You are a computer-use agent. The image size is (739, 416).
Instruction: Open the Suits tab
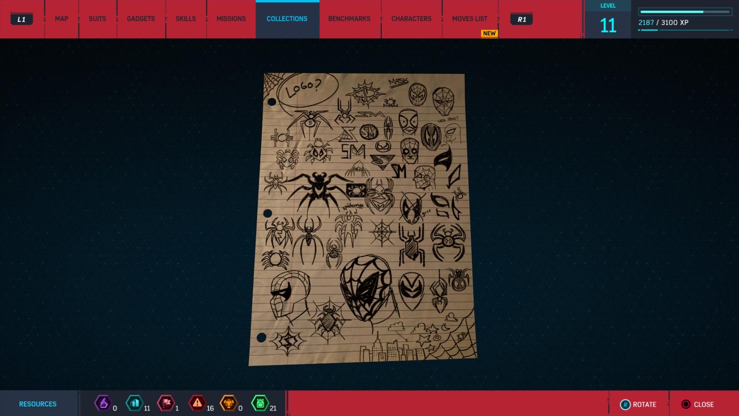tap(97, 19)
